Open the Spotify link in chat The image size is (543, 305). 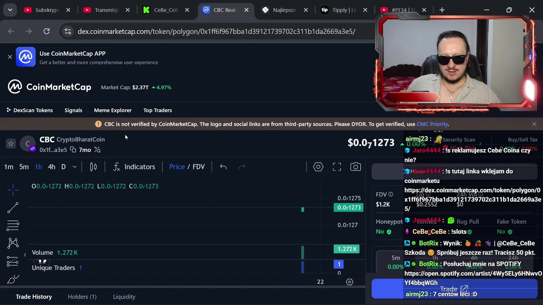tap(473, 278)
